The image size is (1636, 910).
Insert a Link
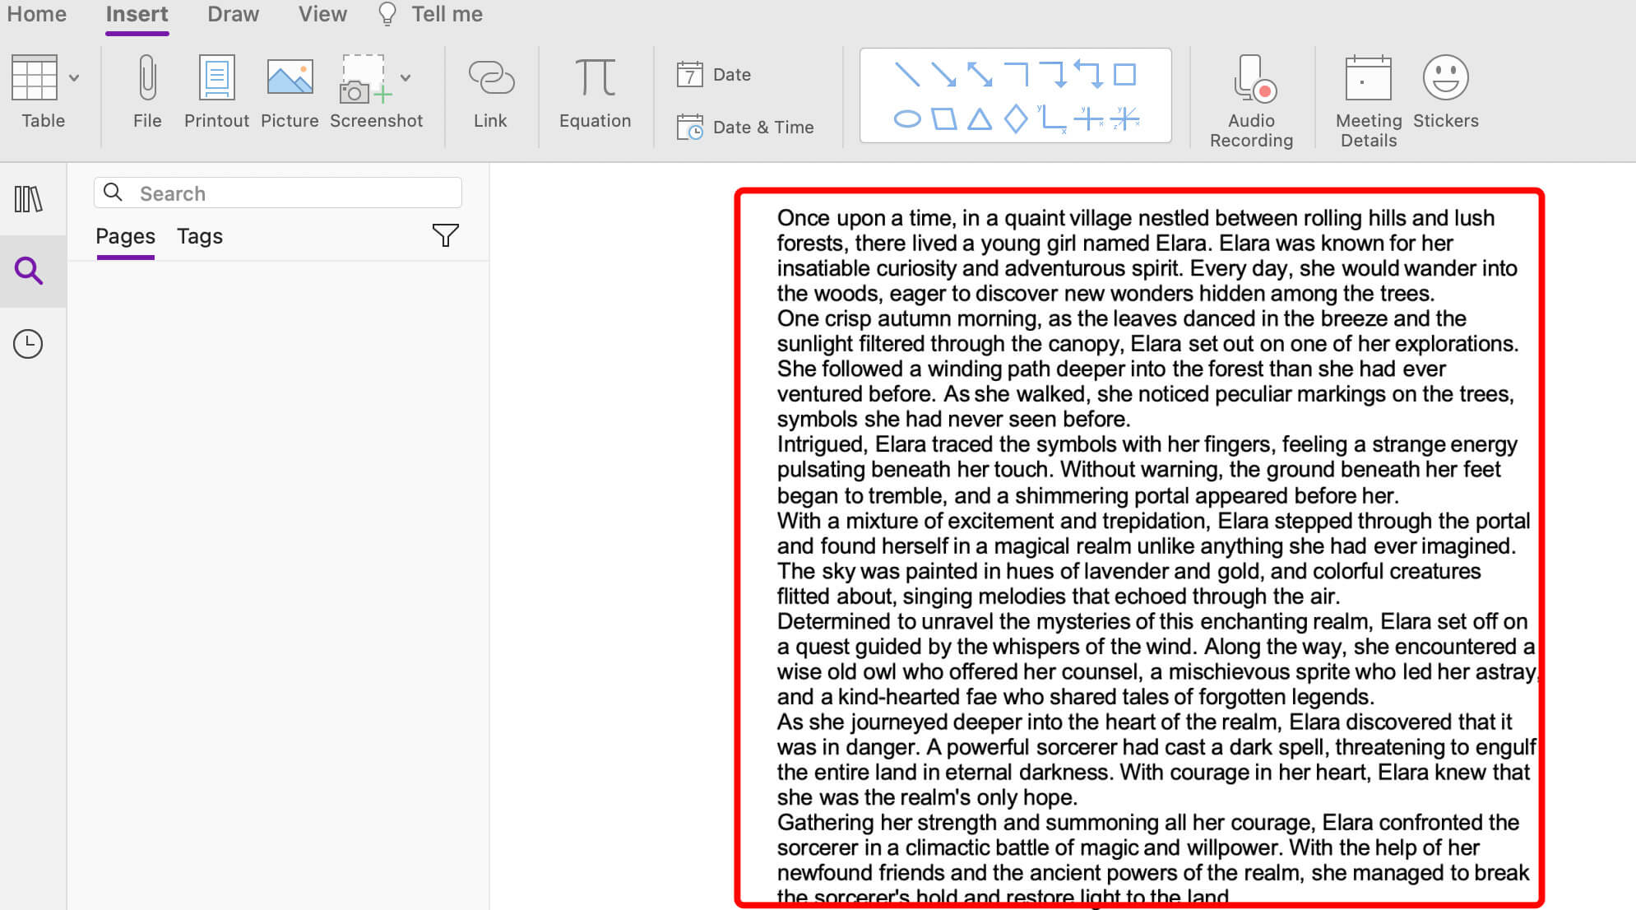490,91
